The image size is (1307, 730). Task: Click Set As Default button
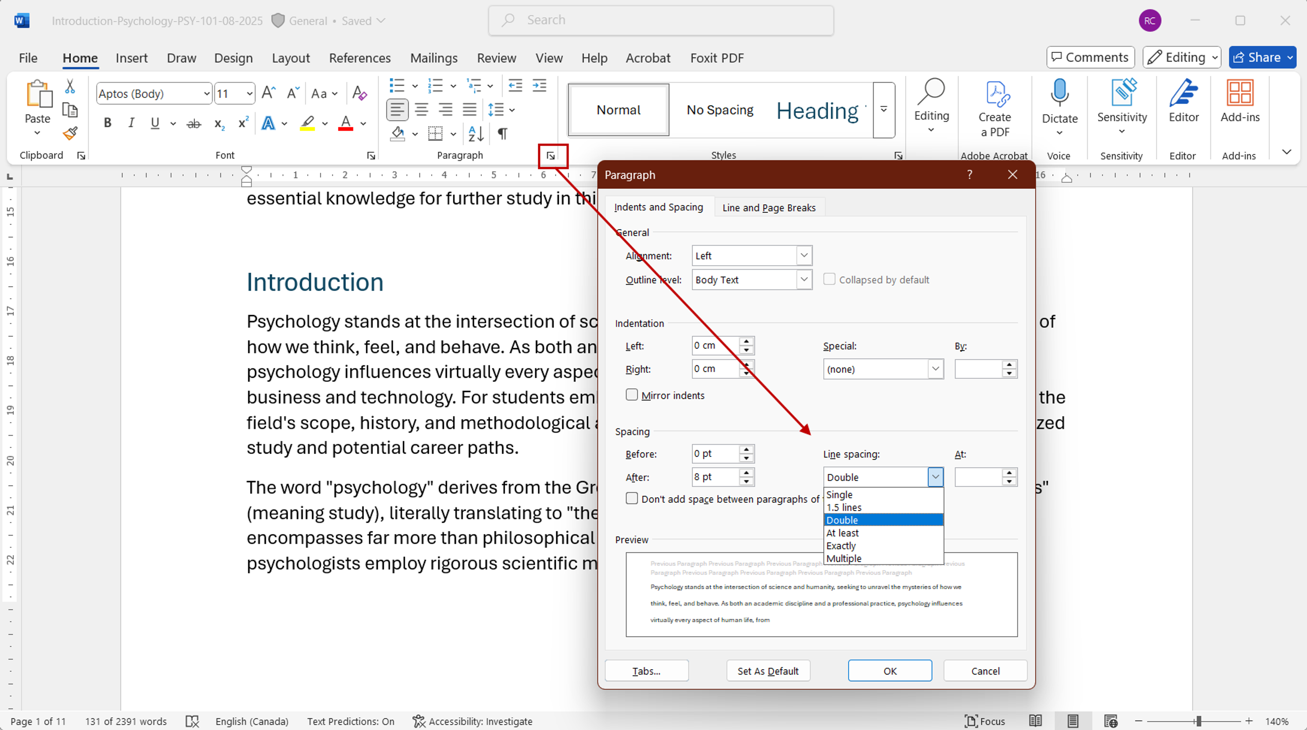(768, 671)
